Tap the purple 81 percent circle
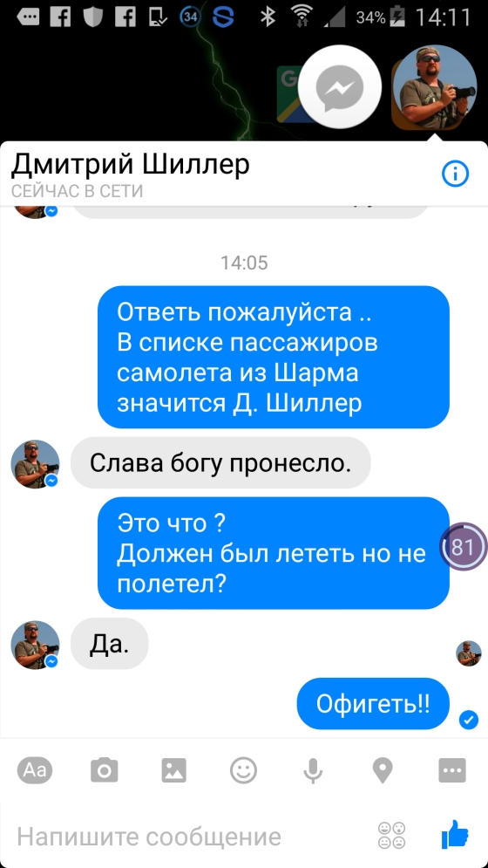488x868 pixels. [464, 547]
